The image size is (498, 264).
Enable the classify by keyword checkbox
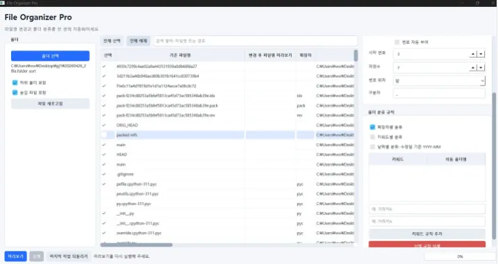click(x=372, y=137)
